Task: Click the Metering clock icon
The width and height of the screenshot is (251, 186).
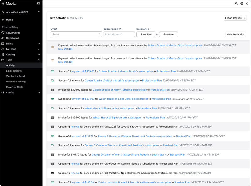Action: coord(3,49)
